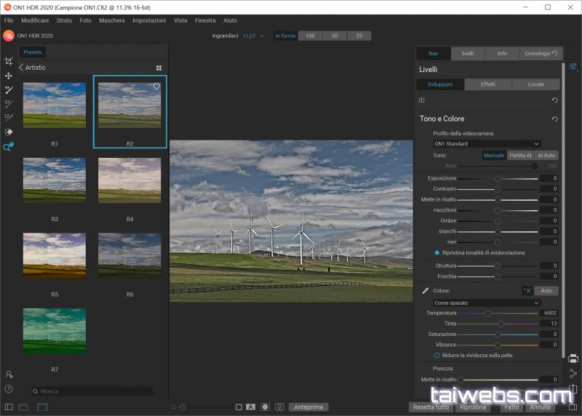Image resolution: width=582 pixels, height=416 pixels.
Task: Open the Maschera menu
Action: 111,20
